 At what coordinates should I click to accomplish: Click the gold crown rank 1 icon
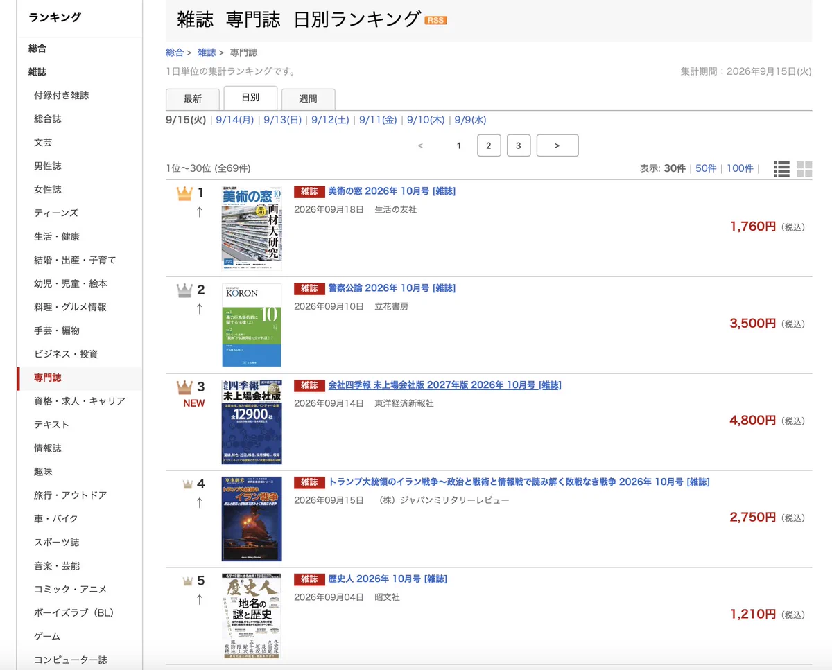coord(184,193)
